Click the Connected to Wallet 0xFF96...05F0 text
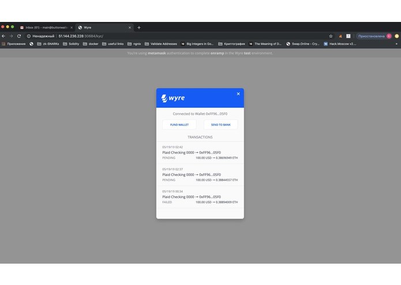Image resolution: width=401 pixels, height=285 pixels. pyautogui.click(x=200, y=114)
